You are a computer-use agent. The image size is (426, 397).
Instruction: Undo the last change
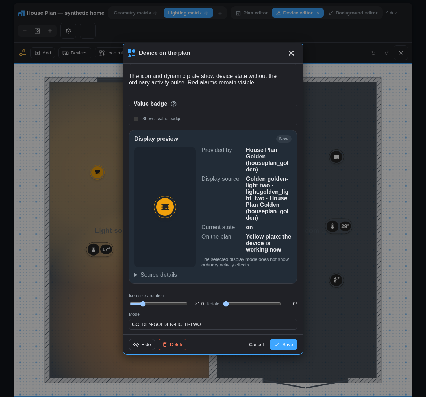[374, 53]
